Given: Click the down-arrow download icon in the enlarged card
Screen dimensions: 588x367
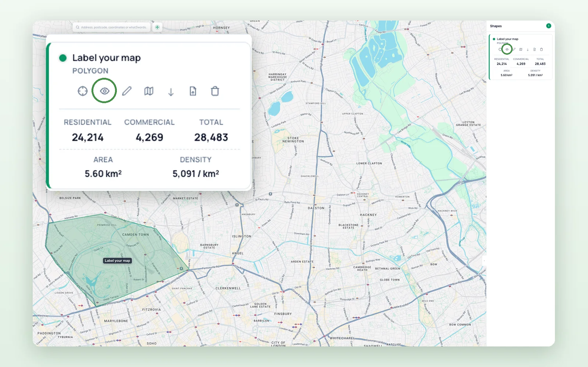Looking at the screenshot, I should 171,91.
